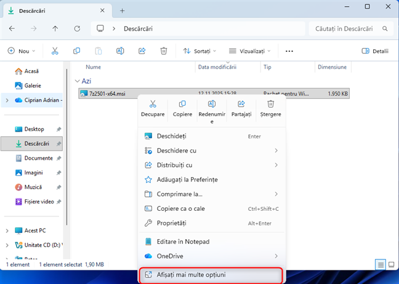
Task: Sort by the Tip column header
Action: point(267,67)
